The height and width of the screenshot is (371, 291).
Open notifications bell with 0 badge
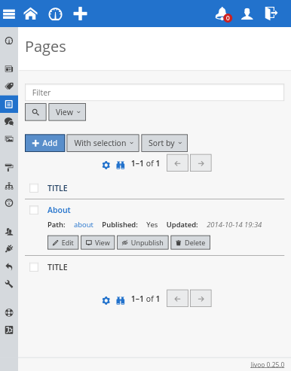tap(223, 14)
